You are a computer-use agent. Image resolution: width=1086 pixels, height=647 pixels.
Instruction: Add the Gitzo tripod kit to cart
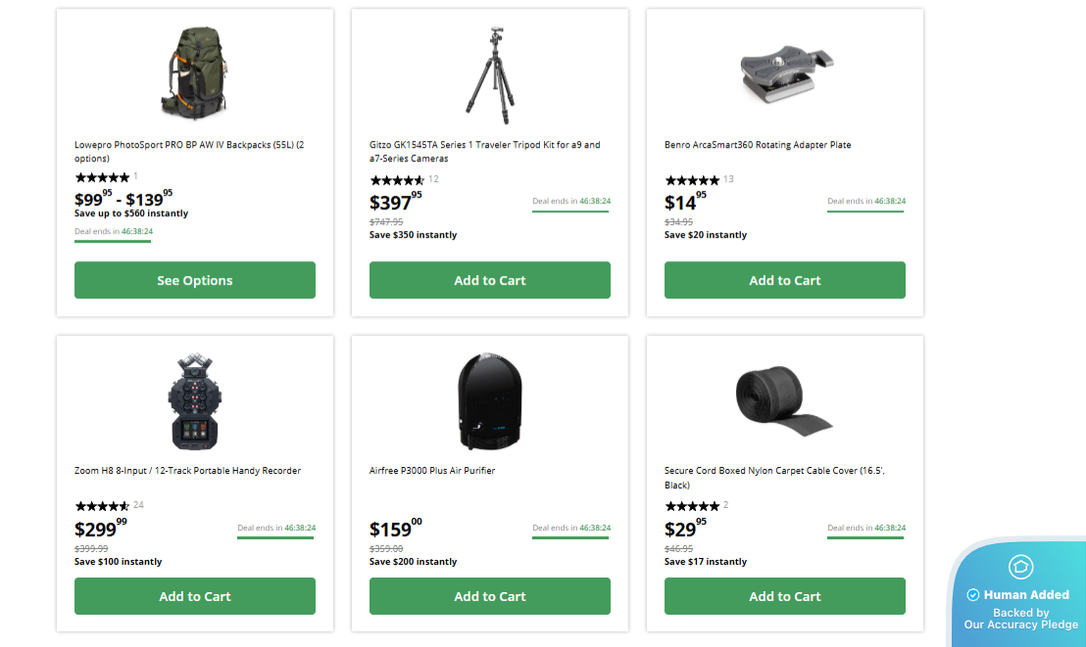(x=490, y=280)
